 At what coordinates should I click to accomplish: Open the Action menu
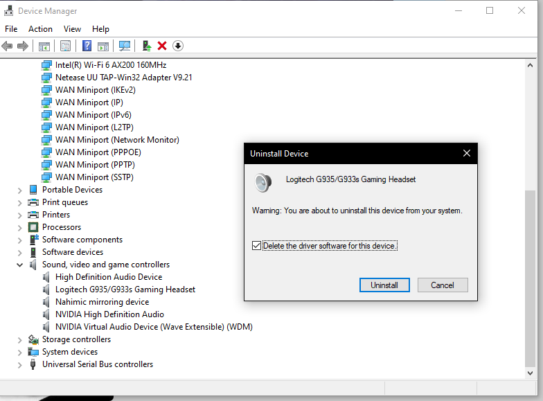tap(40, 29)
